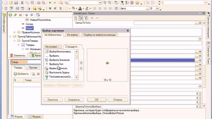Image resolution: width=212 pixels, height=119 pixels.
Task: Select Поле1 in the elements tree
Action: 29,28
